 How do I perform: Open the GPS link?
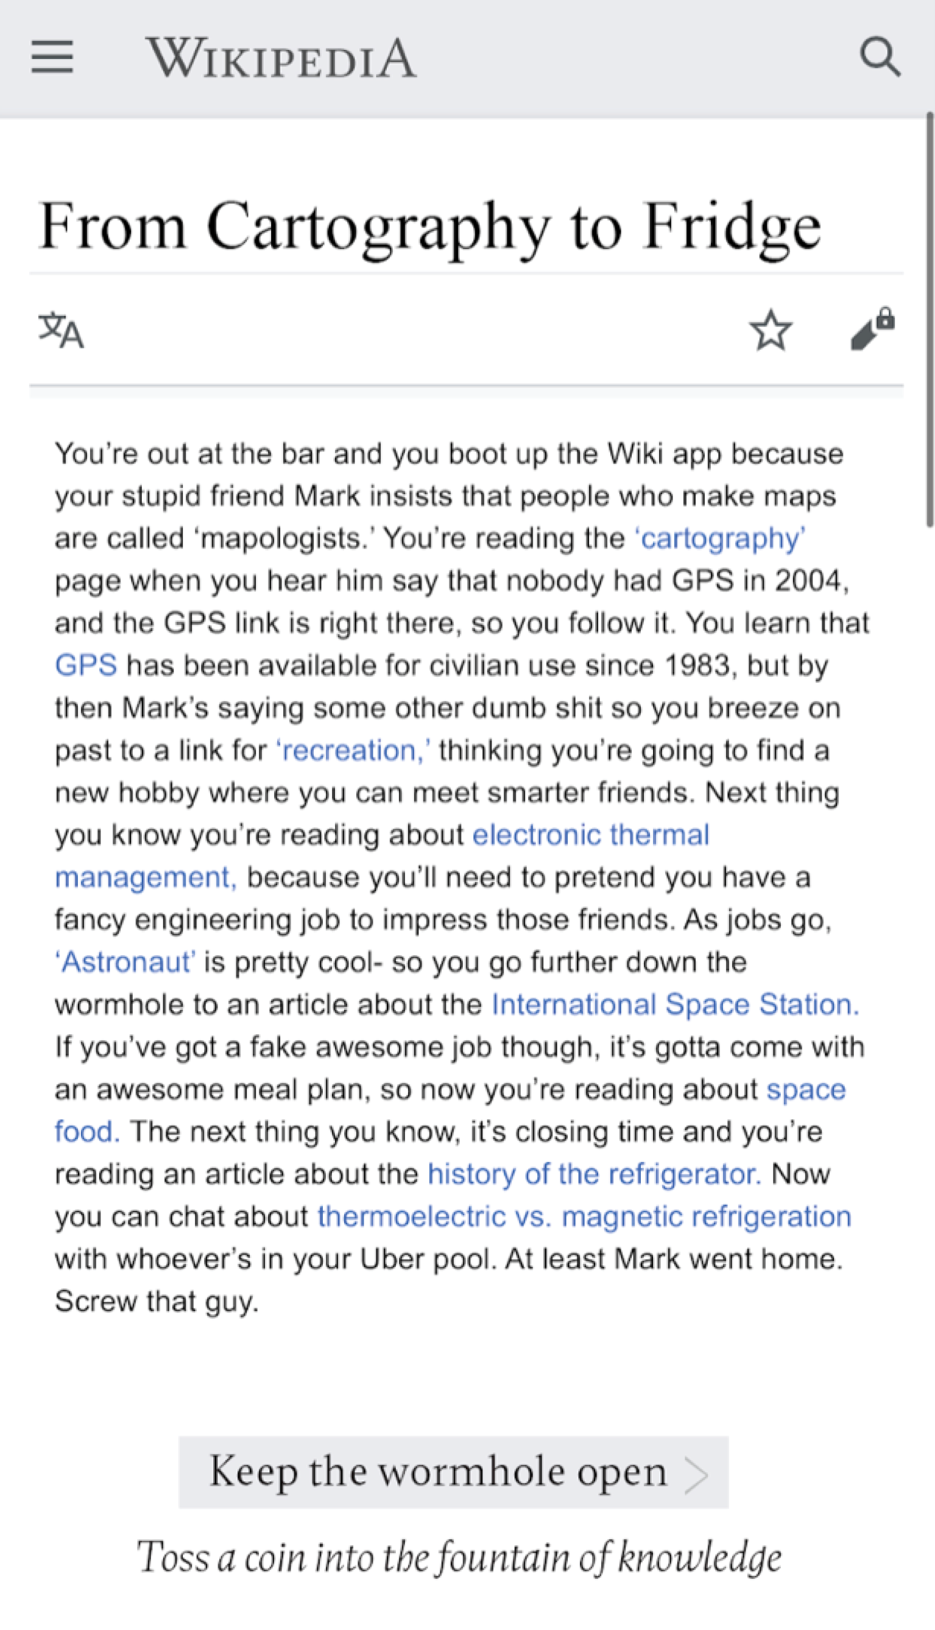click(86, 665)
